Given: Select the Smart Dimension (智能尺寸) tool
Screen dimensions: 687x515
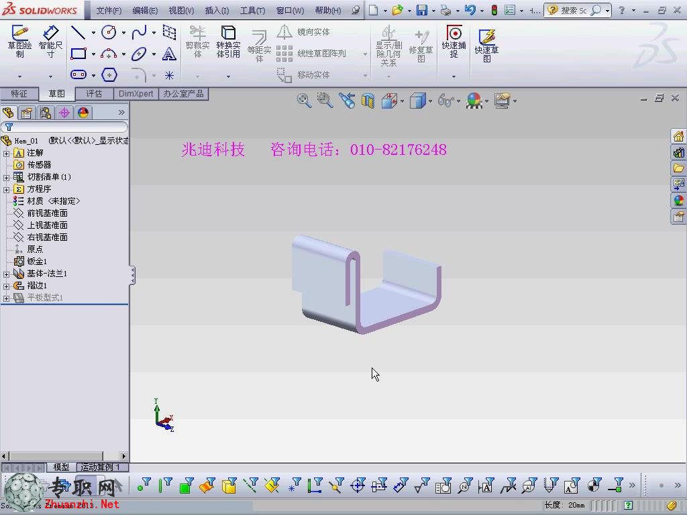Looking at the screenshot, I should [x=50, y=42].
